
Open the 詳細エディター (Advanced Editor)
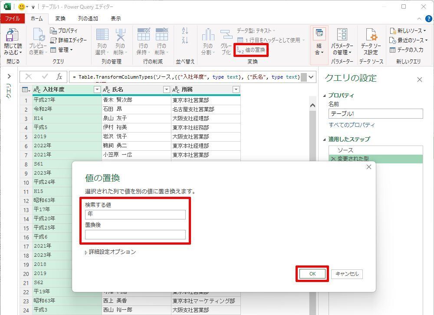(68, 40)
